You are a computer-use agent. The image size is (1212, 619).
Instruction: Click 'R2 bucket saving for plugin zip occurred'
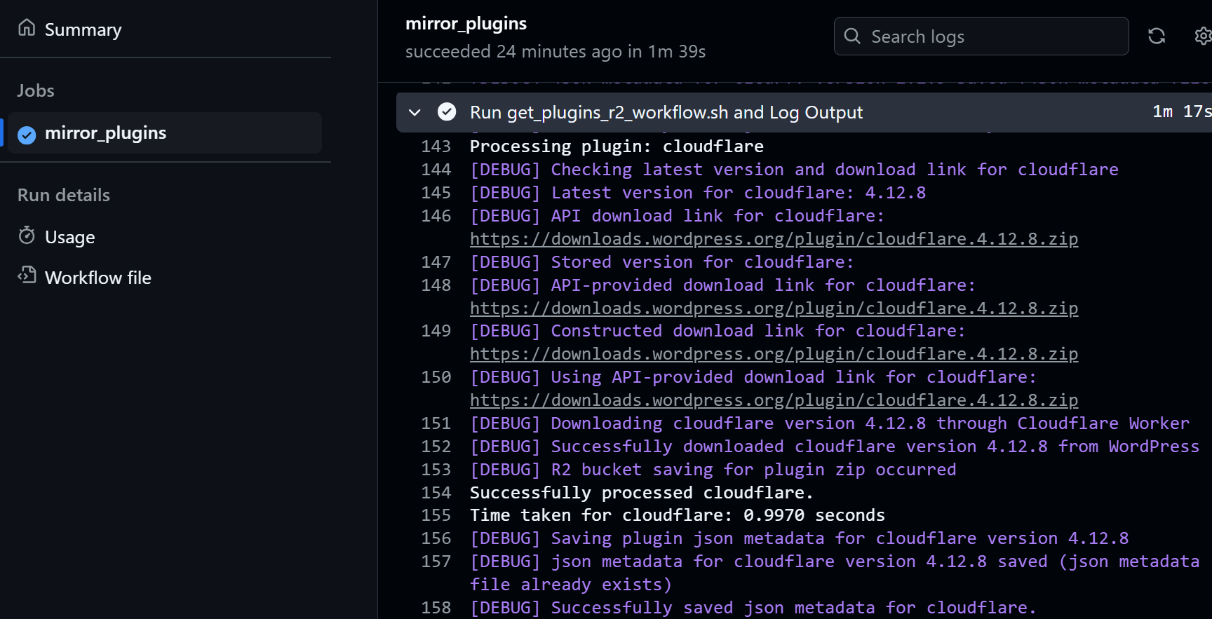[753, 470]
